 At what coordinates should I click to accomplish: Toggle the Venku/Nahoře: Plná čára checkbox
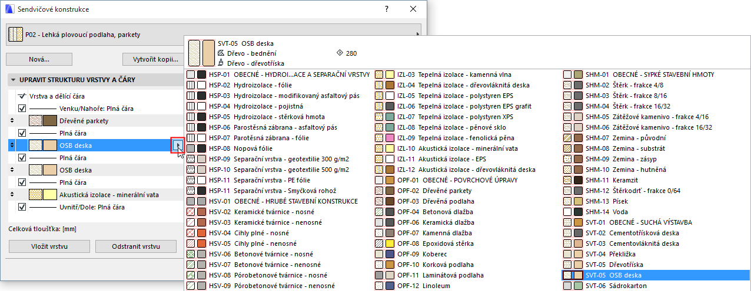[x=22, y=109]
